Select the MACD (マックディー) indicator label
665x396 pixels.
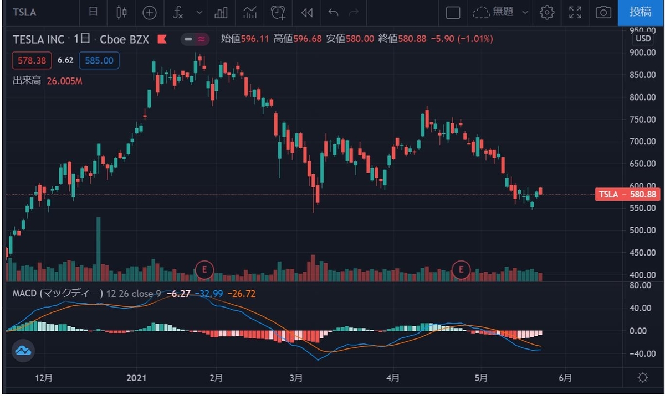tap(57, 293)
